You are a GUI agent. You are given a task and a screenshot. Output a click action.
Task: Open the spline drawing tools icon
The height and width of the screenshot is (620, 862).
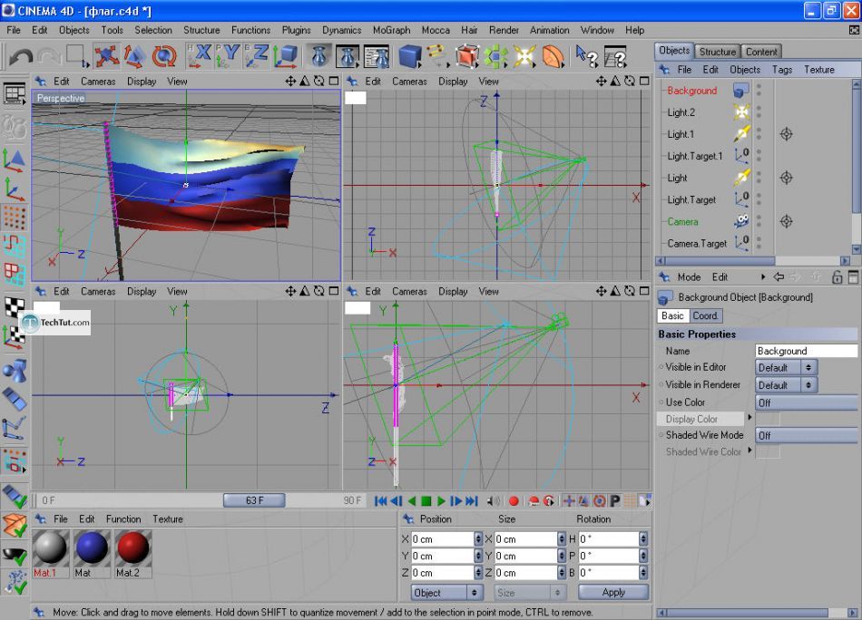coord(437,56)
